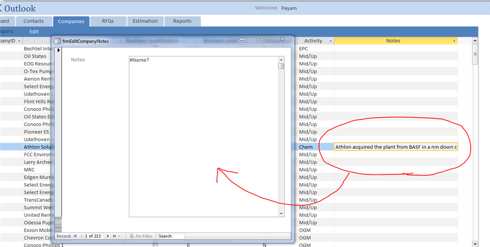The height and width of the screenshot is (247, 490).
Task: Click the Activity column header
Action: 315,41
